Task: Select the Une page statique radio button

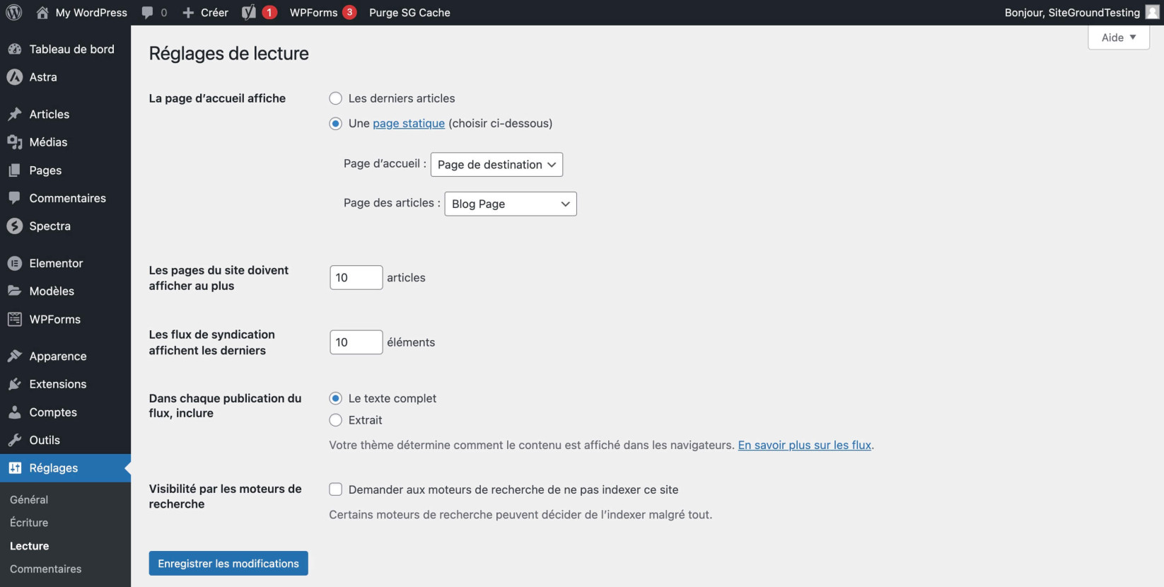Action: coord(336,124)
